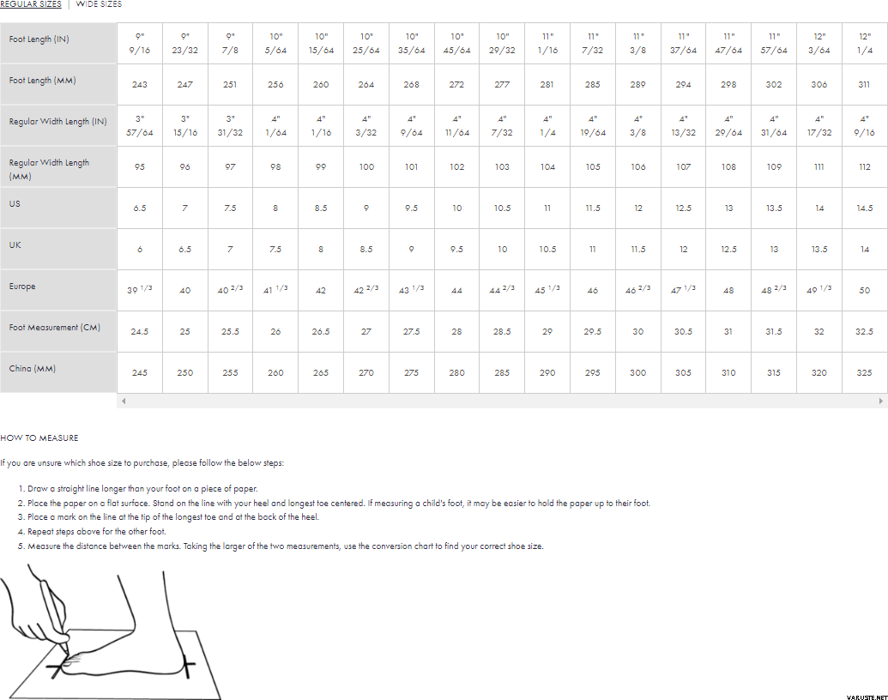Select the 243 foot length MM cell
Viewport: 888px width, 700px height.
coord(140,85)
